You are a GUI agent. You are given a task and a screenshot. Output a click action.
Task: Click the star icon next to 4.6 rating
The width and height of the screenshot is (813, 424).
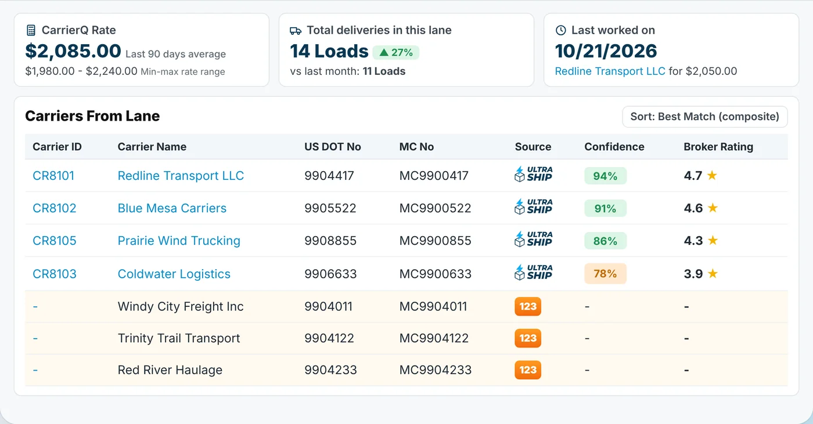713,208
